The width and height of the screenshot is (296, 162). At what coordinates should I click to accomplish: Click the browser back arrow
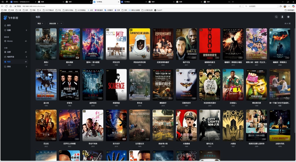pos(2,6)
